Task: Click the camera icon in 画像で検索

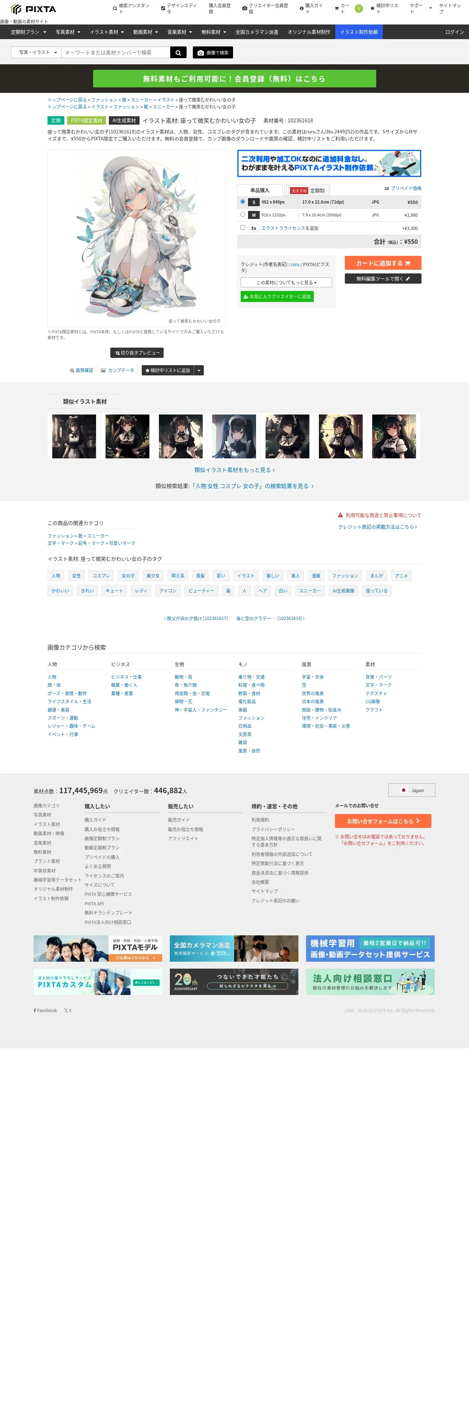Action: click(x=201, y=53)
